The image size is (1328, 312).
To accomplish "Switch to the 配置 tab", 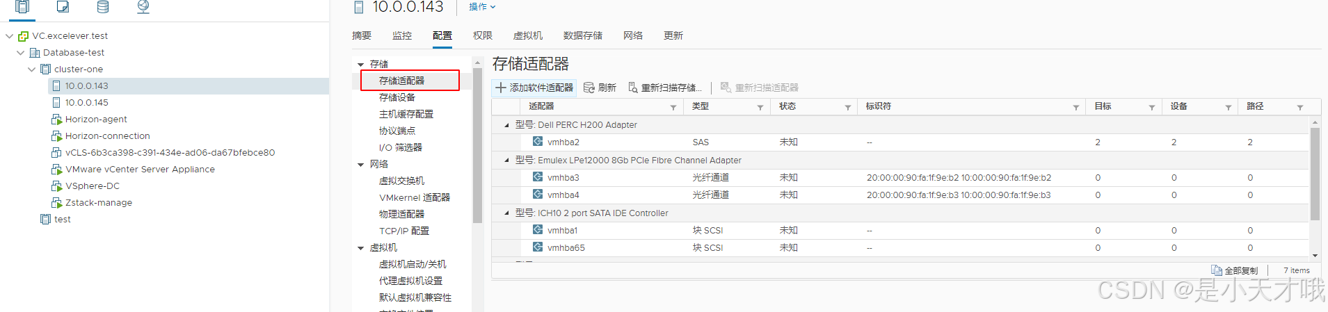I will tap(442, 35).
